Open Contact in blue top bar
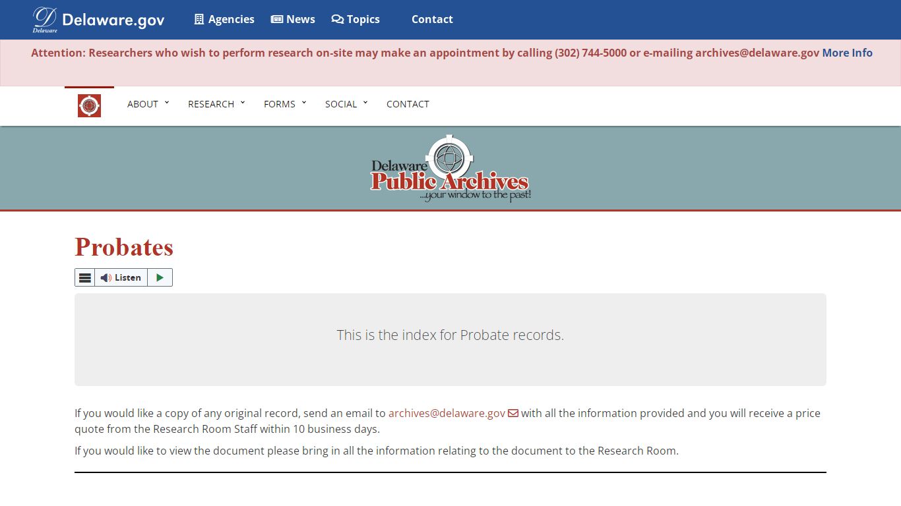The width and height of the screenshot is (901, 506). coord(432,19)
